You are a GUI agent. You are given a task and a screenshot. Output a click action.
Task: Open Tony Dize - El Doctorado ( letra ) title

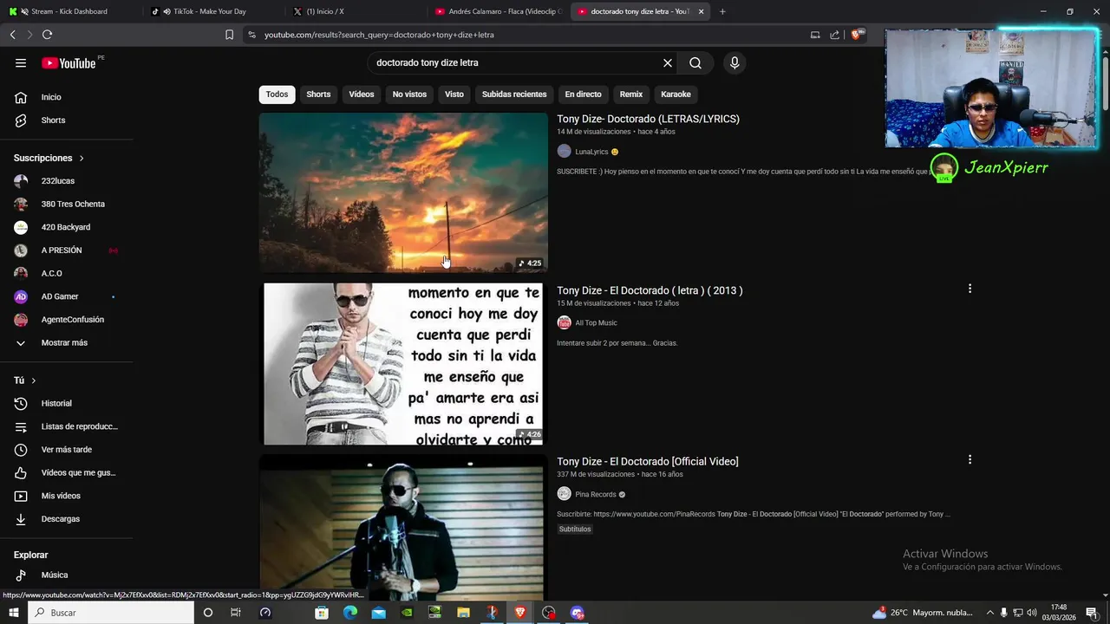pyautogui.click(x=650, y=290)
